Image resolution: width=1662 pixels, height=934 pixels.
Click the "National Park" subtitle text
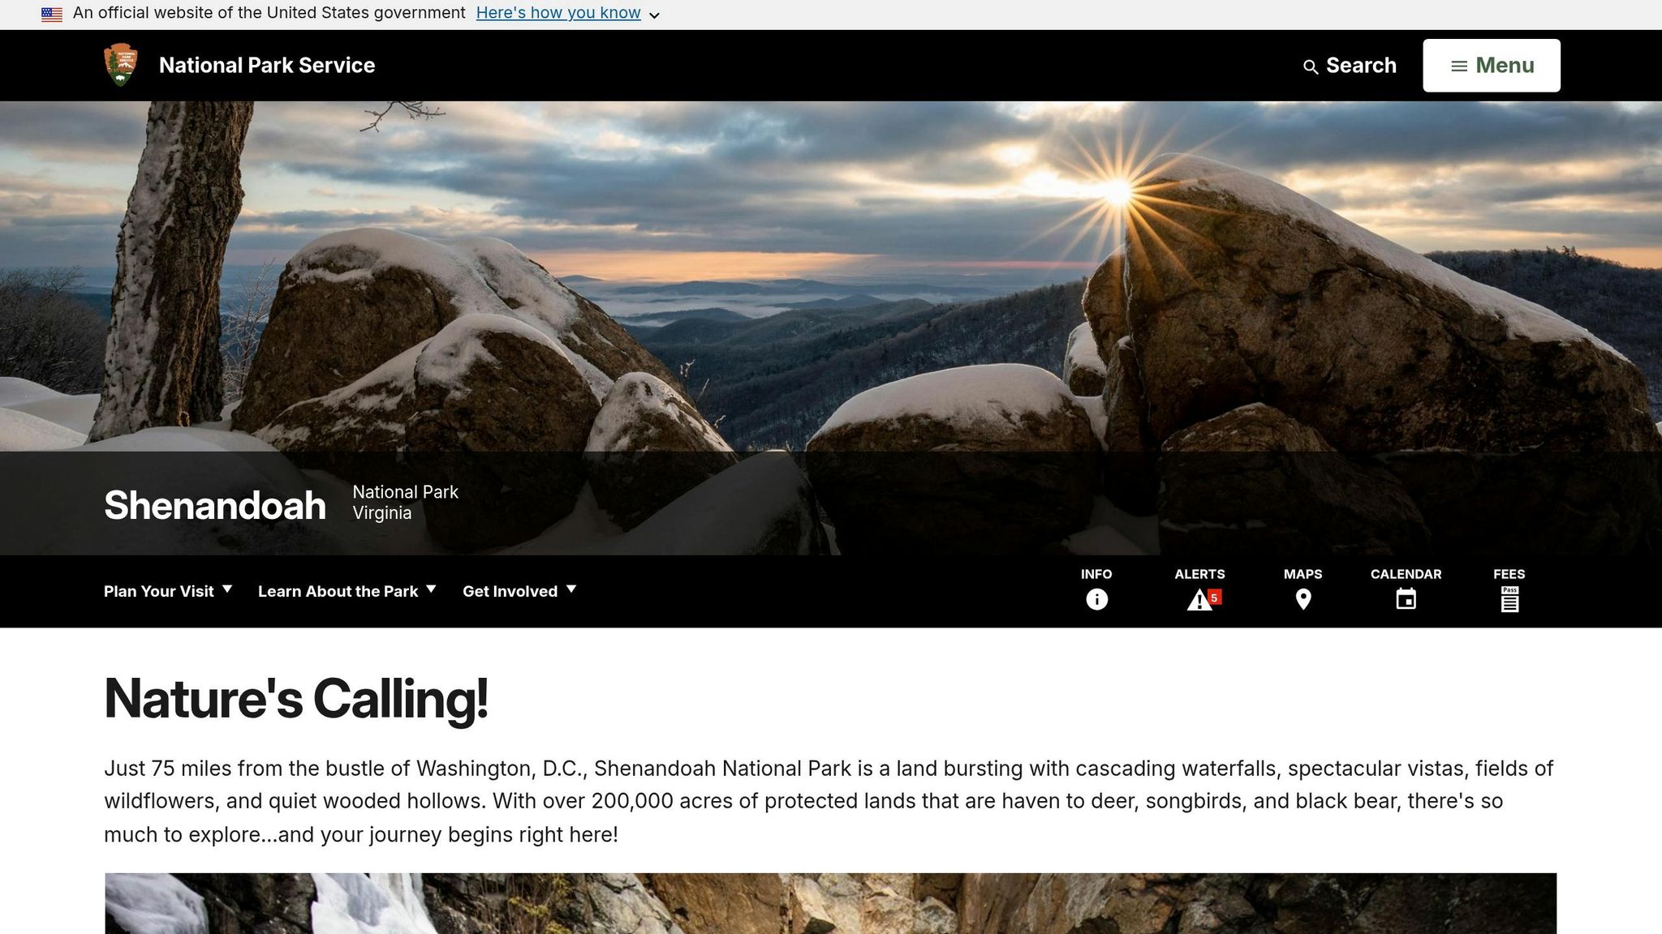405,492
